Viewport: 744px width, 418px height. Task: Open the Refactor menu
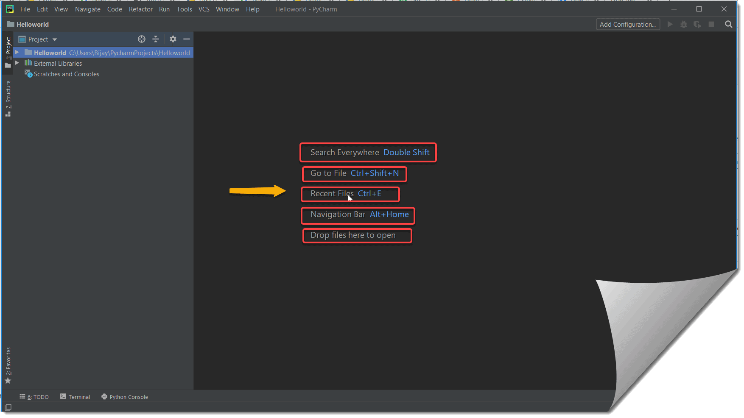click(x=140, y=9)
